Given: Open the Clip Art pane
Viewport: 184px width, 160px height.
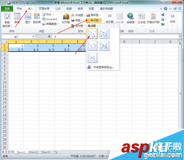Looking at the screenshot, I should pos(37,18).
